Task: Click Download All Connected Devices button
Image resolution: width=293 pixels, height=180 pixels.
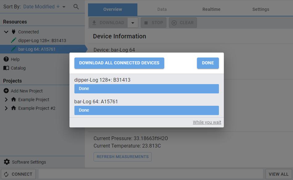Action: tap(119, 63)
